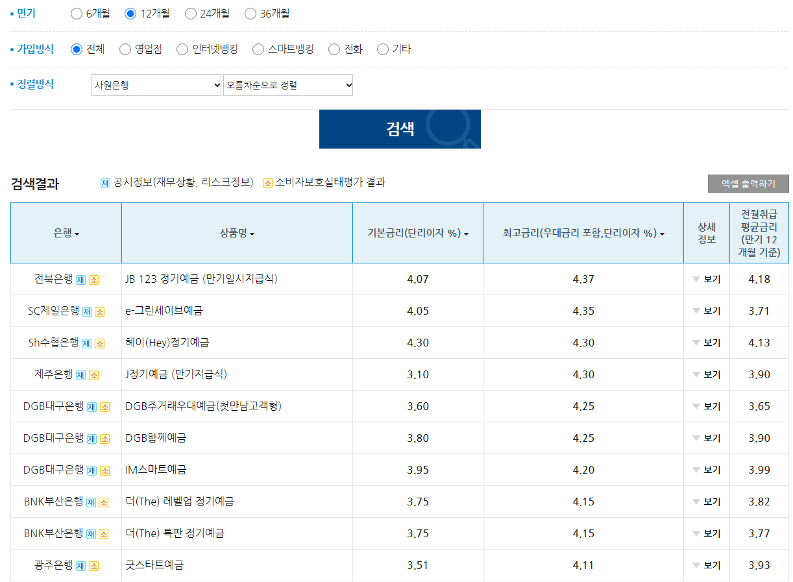This screenshot has width=793, height=582.
Task: Click 엑셀 출력하기 export button
Action: click(x=748, y=184)
